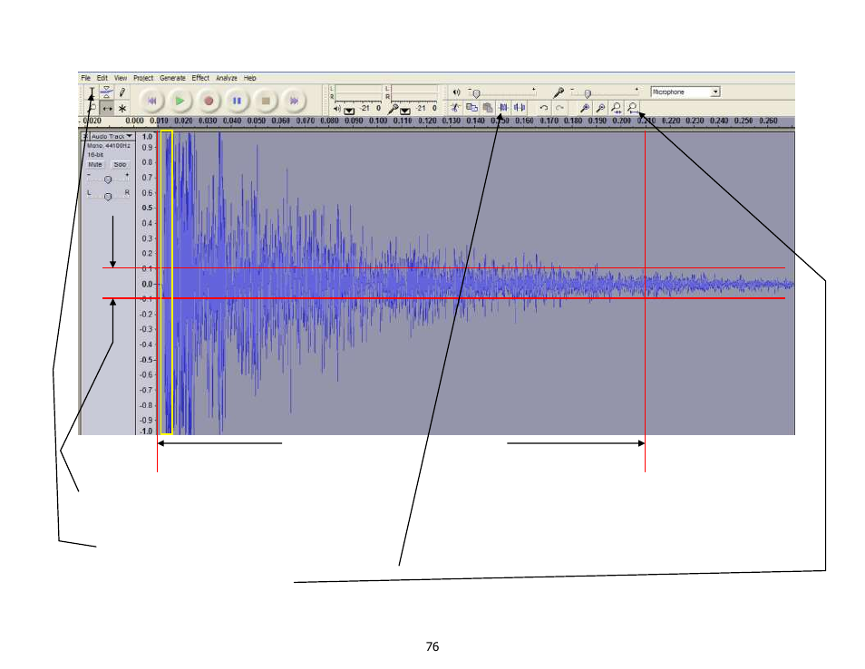Screen dimensions: 865x669
Task: Click the Paste icon
Action: pos(488,108)
